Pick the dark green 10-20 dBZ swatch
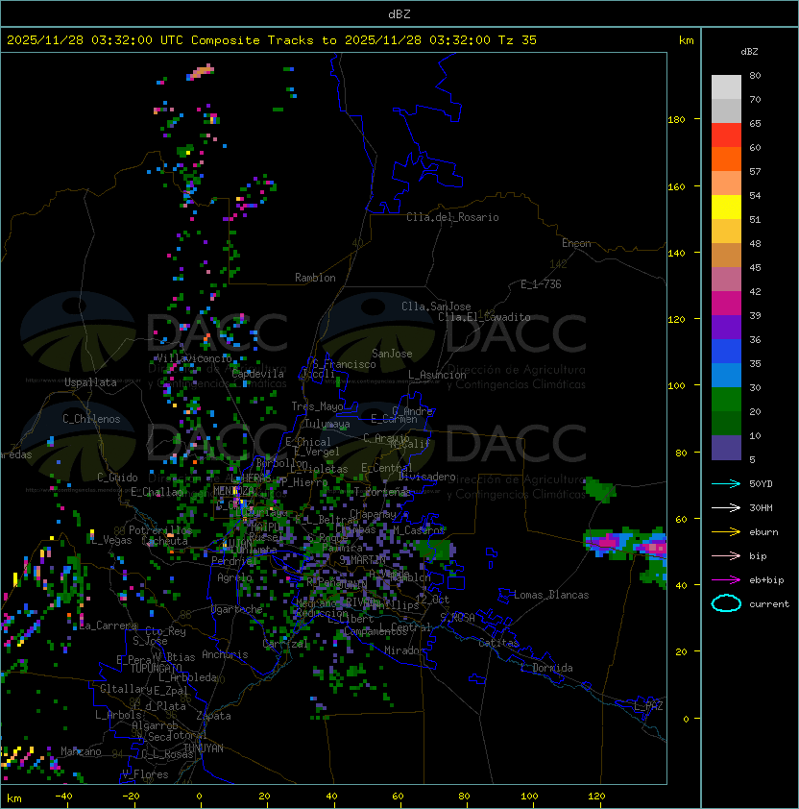 point(726,423)
